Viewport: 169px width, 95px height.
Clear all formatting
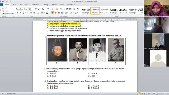coord(48,9)
